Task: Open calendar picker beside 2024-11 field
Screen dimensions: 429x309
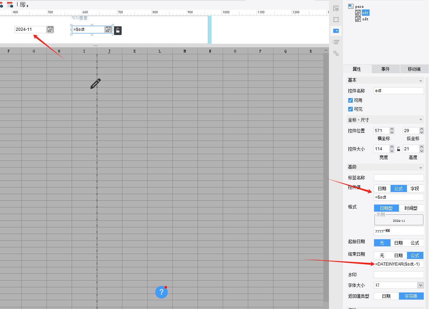Action: pyautogui.click(x=50, y=29)
